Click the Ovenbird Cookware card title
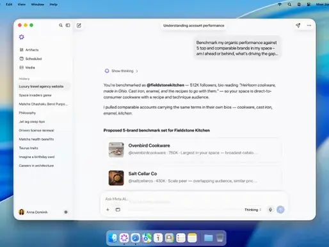The image size is (329, 247). click(x=149, y=145)
